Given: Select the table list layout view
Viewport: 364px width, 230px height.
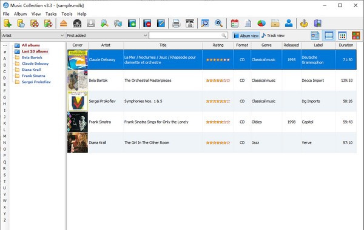Looking at the screenshot, I should tap(329, 36).
